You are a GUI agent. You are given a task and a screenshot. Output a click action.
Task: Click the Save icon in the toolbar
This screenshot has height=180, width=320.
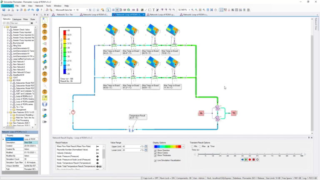pyautogui.click(x=4, y=10)
